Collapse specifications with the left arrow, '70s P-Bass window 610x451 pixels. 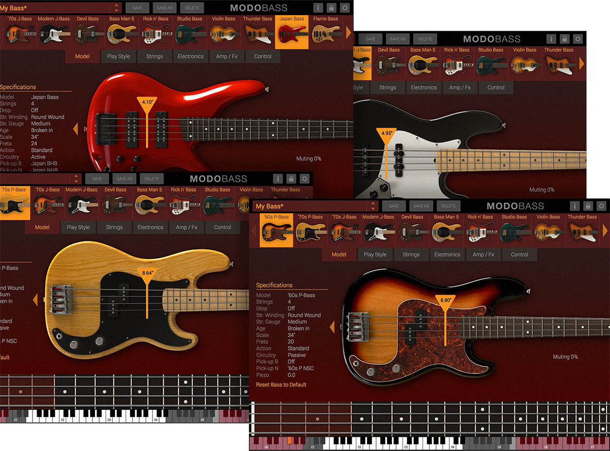(35, 300)
